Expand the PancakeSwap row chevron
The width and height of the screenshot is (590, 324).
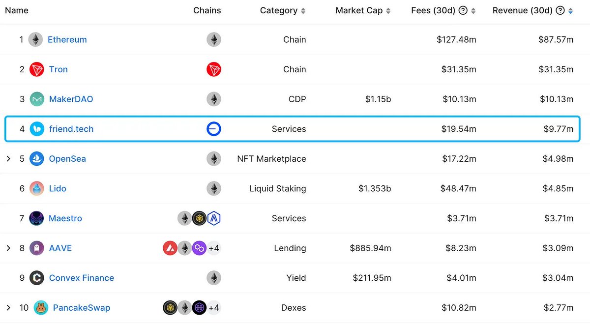tap(8, 308)
